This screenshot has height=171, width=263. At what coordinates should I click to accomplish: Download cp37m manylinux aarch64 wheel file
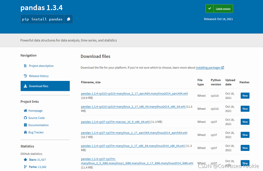point(134,133)
